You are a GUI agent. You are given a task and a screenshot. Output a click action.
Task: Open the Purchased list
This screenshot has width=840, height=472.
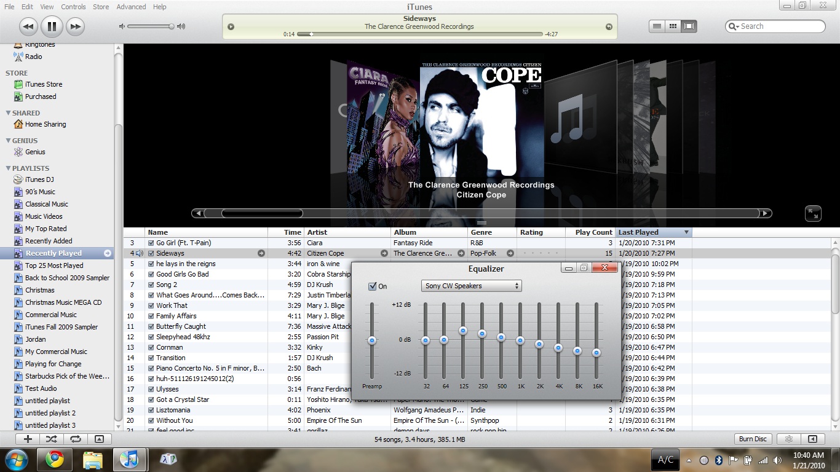(x=41, y=96)
